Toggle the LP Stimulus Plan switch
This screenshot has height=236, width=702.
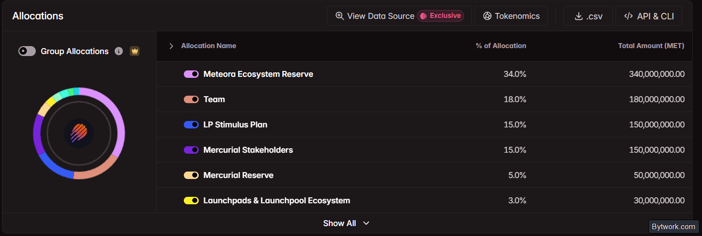tap(191, 124)
